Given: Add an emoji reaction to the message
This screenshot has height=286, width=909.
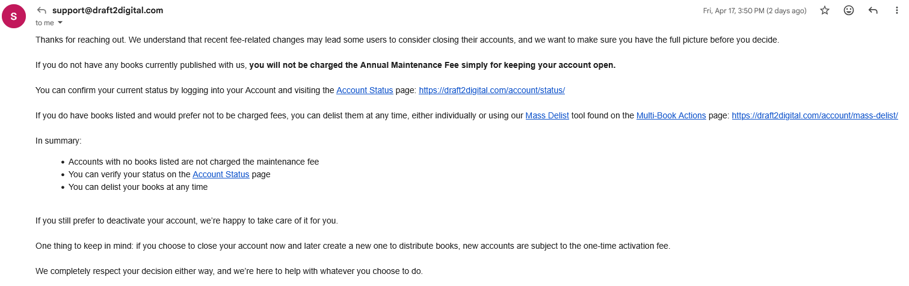Looking at the screenshot, I should tap(849, 11).
